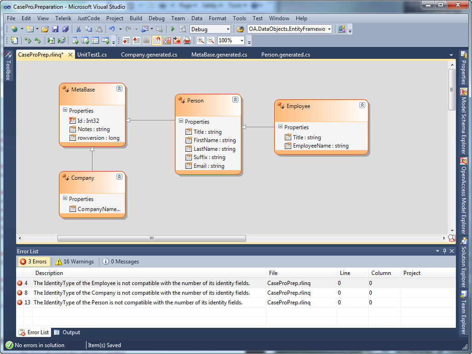Select the Employee identity type error row
The width and height of the screenshot is (472, 354).
coord(142,283)
